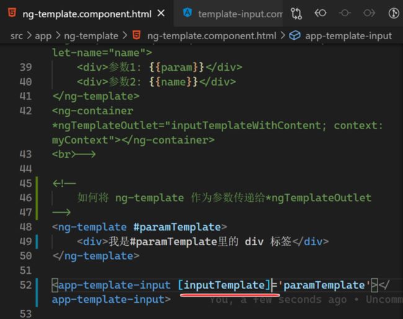Viewport: 403px width, 319px height.
Task: Click the {{name}} interpolation on line 40
Action: (x=173, y=82)
